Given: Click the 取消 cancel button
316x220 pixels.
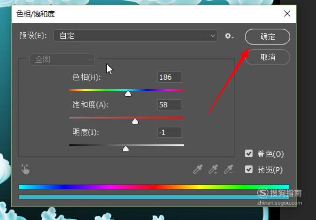Looking at the screenshot, I should click(x=267, y=57).
